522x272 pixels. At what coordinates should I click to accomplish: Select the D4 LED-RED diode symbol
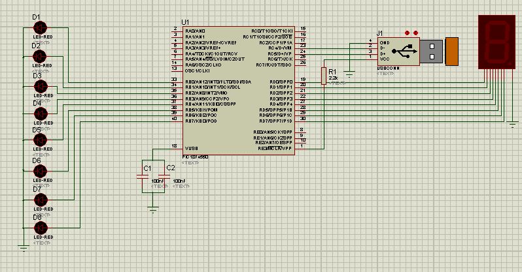tap(41, 114)
